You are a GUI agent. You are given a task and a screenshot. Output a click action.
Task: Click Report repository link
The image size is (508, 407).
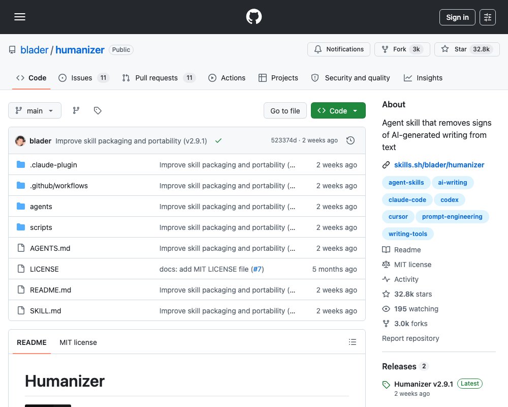click(x=410, y=338)
